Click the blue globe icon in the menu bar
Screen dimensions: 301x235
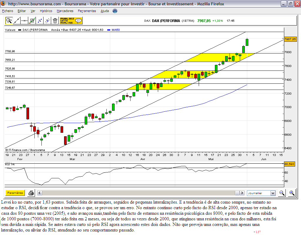pos(115,11)
